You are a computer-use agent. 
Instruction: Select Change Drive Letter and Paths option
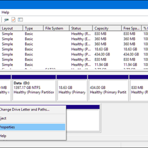(x=33, y=109)
